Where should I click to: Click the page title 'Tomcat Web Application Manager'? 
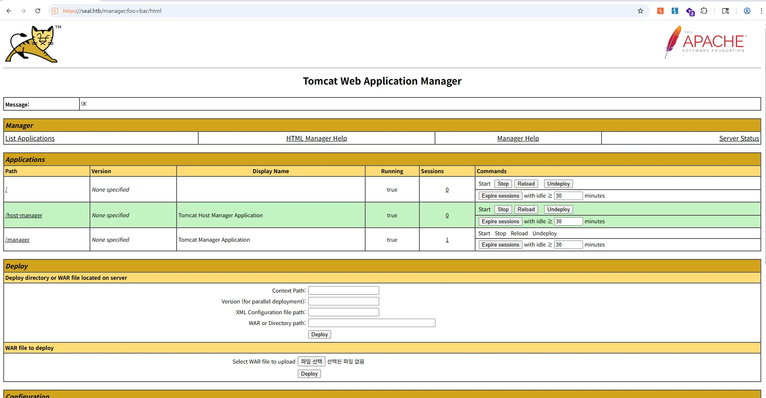pyautogui.click(x=382, y=81)
